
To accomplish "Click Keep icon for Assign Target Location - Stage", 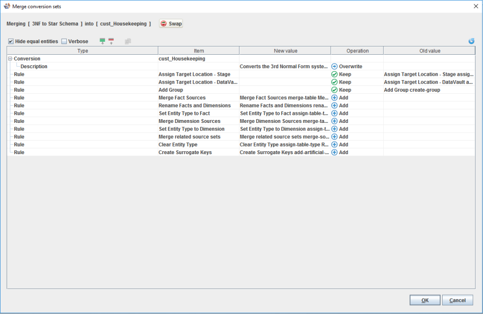I will pyautogui.click(x=335, y=74).
